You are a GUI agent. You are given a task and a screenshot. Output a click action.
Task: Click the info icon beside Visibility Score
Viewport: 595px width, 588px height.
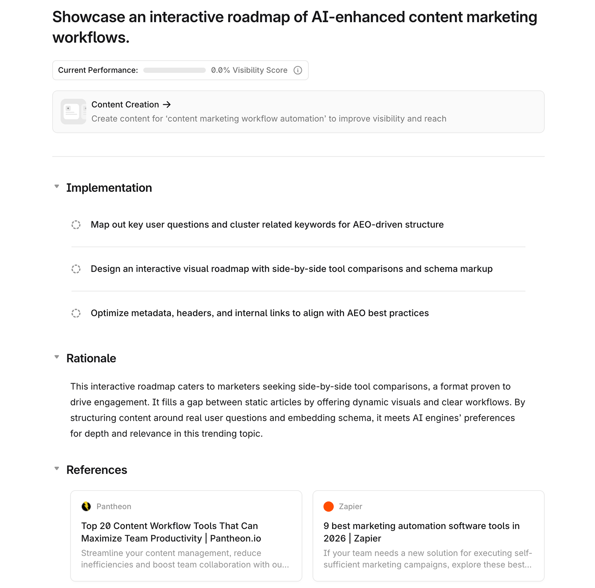[298, 70]
